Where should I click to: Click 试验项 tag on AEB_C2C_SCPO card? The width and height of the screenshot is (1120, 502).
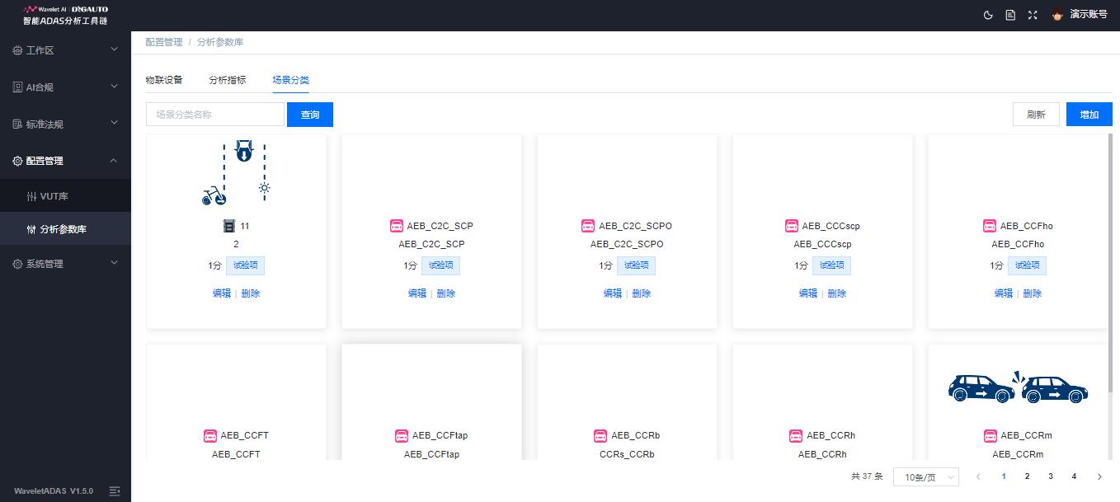pos(636,265)
